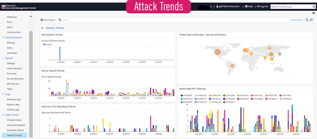The width and height of the screenshot is (317, 139).
Task: Click the Log Out link
Action: point(264,6)
